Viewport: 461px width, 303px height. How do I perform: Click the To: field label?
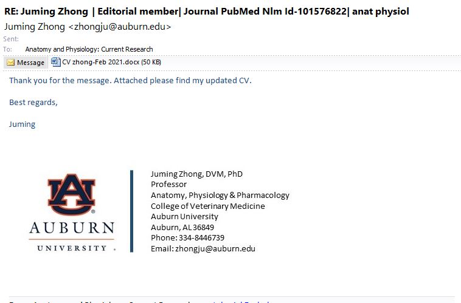click(7, 49)
